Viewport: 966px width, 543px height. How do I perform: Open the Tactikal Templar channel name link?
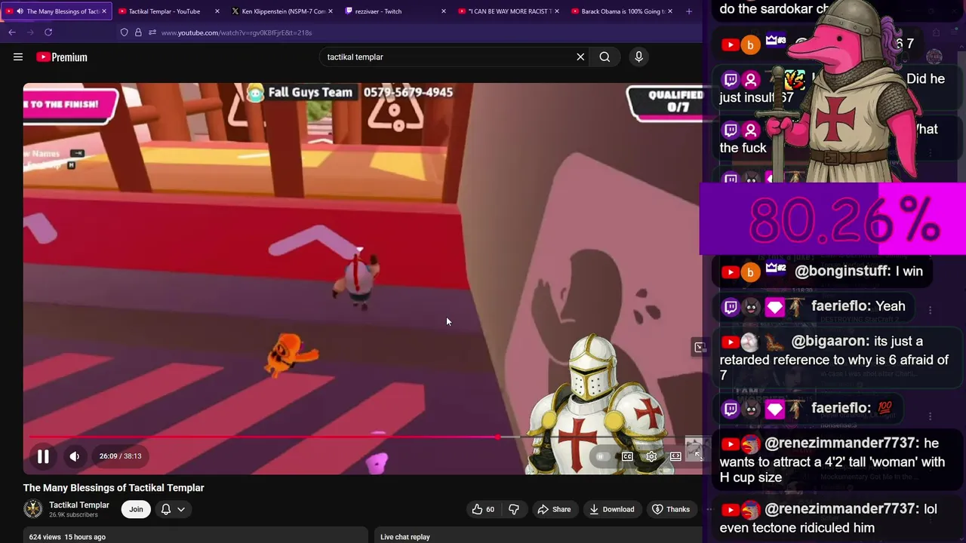coord(79,505)
